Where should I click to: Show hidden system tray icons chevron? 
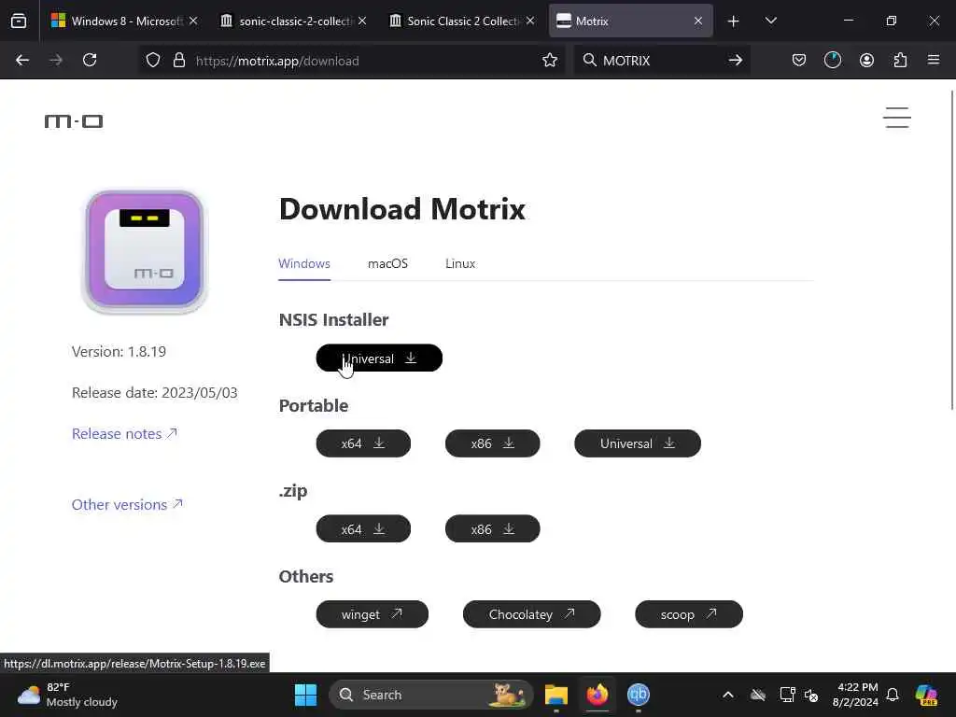(728, 695)
